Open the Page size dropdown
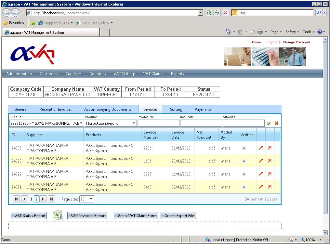 coord(91,199)
